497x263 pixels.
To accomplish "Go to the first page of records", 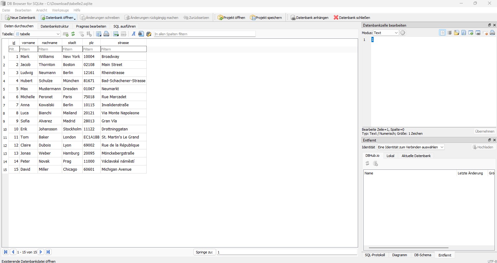I will [6, 252].
